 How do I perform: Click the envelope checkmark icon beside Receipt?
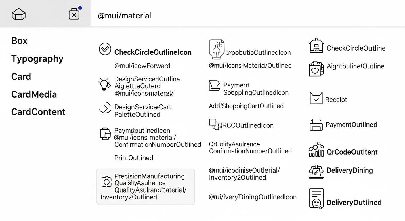tap(316, 98)
